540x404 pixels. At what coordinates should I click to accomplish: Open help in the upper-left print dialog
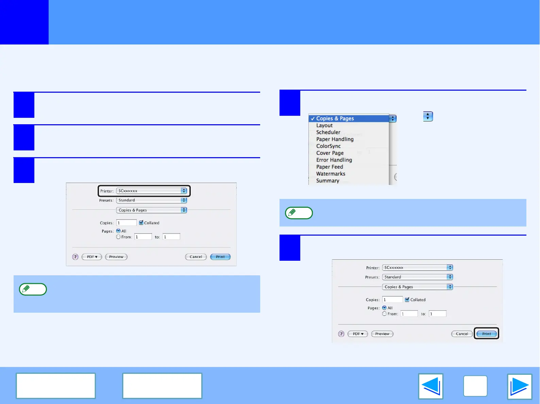click(x=75, y=257)
